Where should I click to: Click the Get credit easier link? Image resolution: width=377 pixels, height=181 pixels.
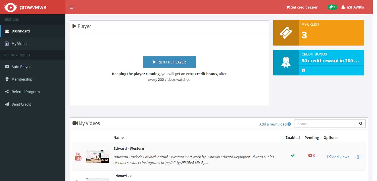[x=302, y=7]
